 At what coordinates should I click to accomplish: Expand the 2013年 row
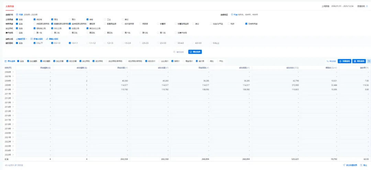point(13,102)
